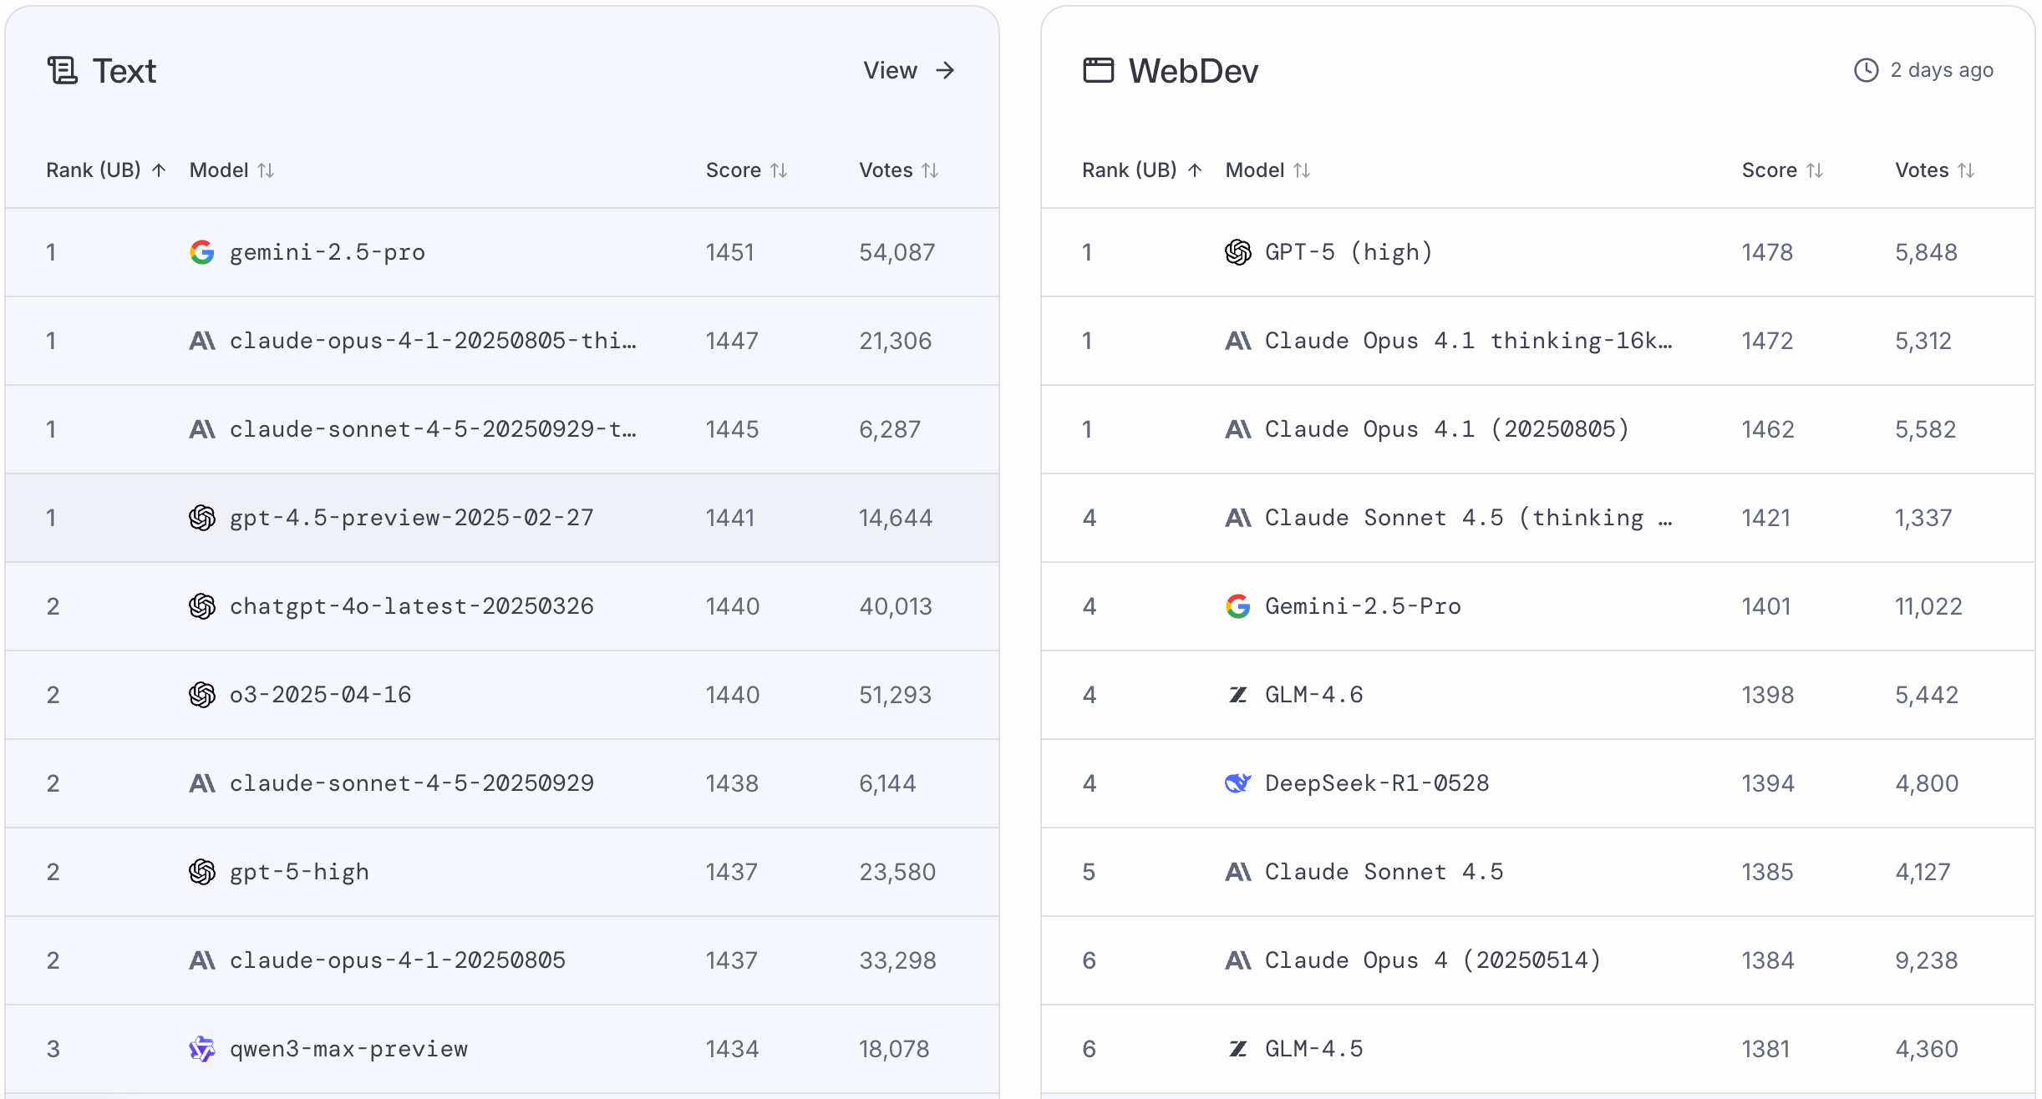Click the Qwen logo beside qwen3-max-preview
The height and width of the screenshot is (1099, 2042).
point(201,1049)
